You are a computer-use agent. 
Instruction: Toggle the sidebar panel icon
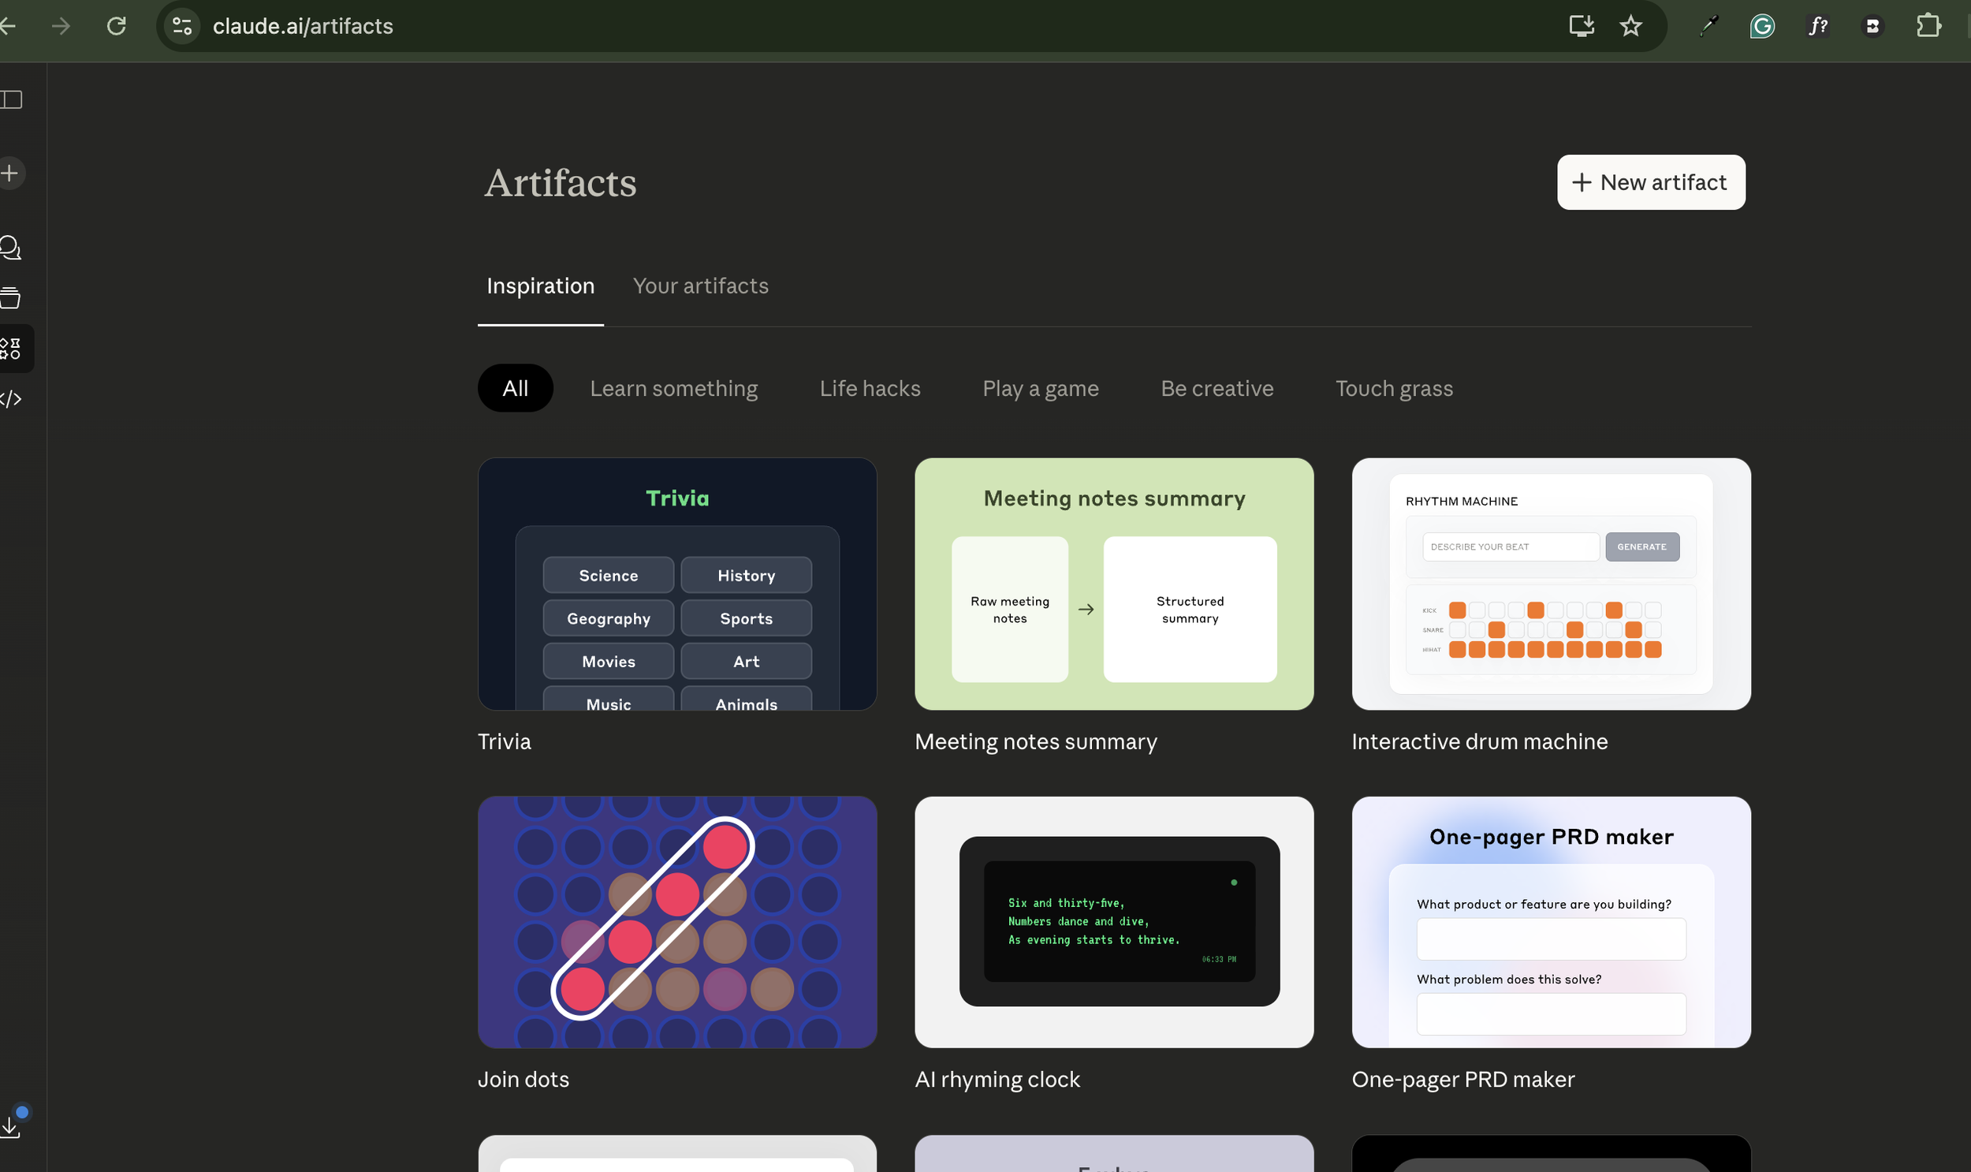(11, 99)
